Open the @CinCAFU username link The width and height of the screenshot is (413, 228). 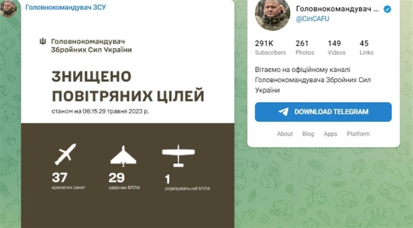(313, 19)
